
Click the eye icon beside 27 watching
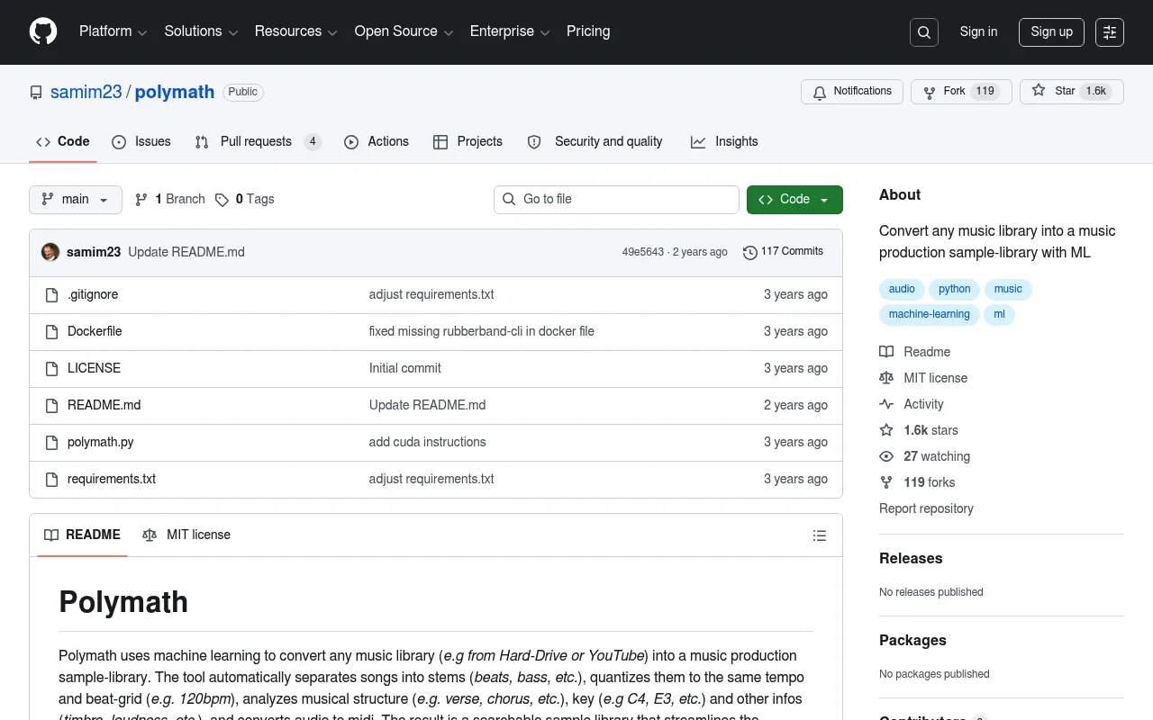coord(886,456)
